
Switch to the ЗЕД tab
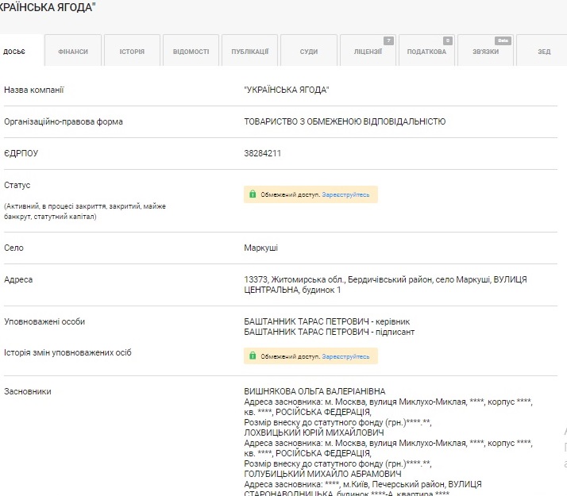click(544, 52)
